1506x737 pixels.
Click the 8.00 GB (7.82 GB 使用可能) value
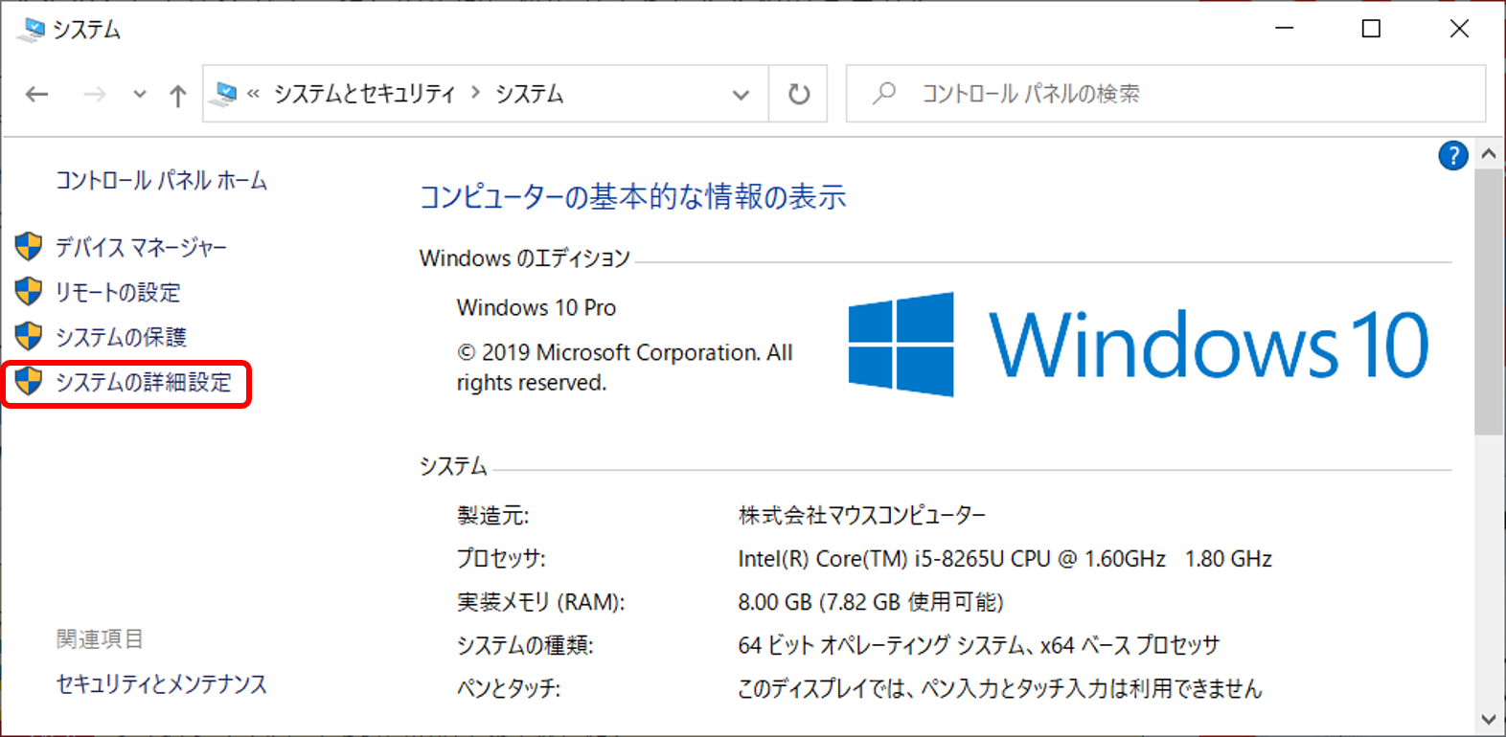point(870,601)
